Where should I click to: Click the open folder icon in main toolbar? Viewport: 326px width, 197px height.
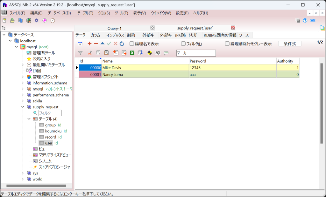tap(12, 20)
